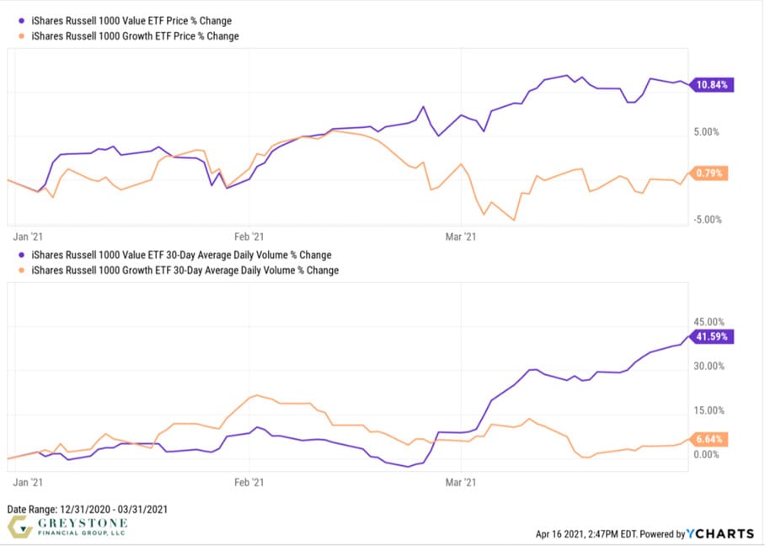Click the YCharts logo

click(719, 533)
